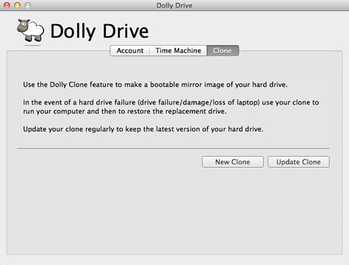Close the Dolly Drive window
Viewport: 349px width, 265px height.
point(7,5)
